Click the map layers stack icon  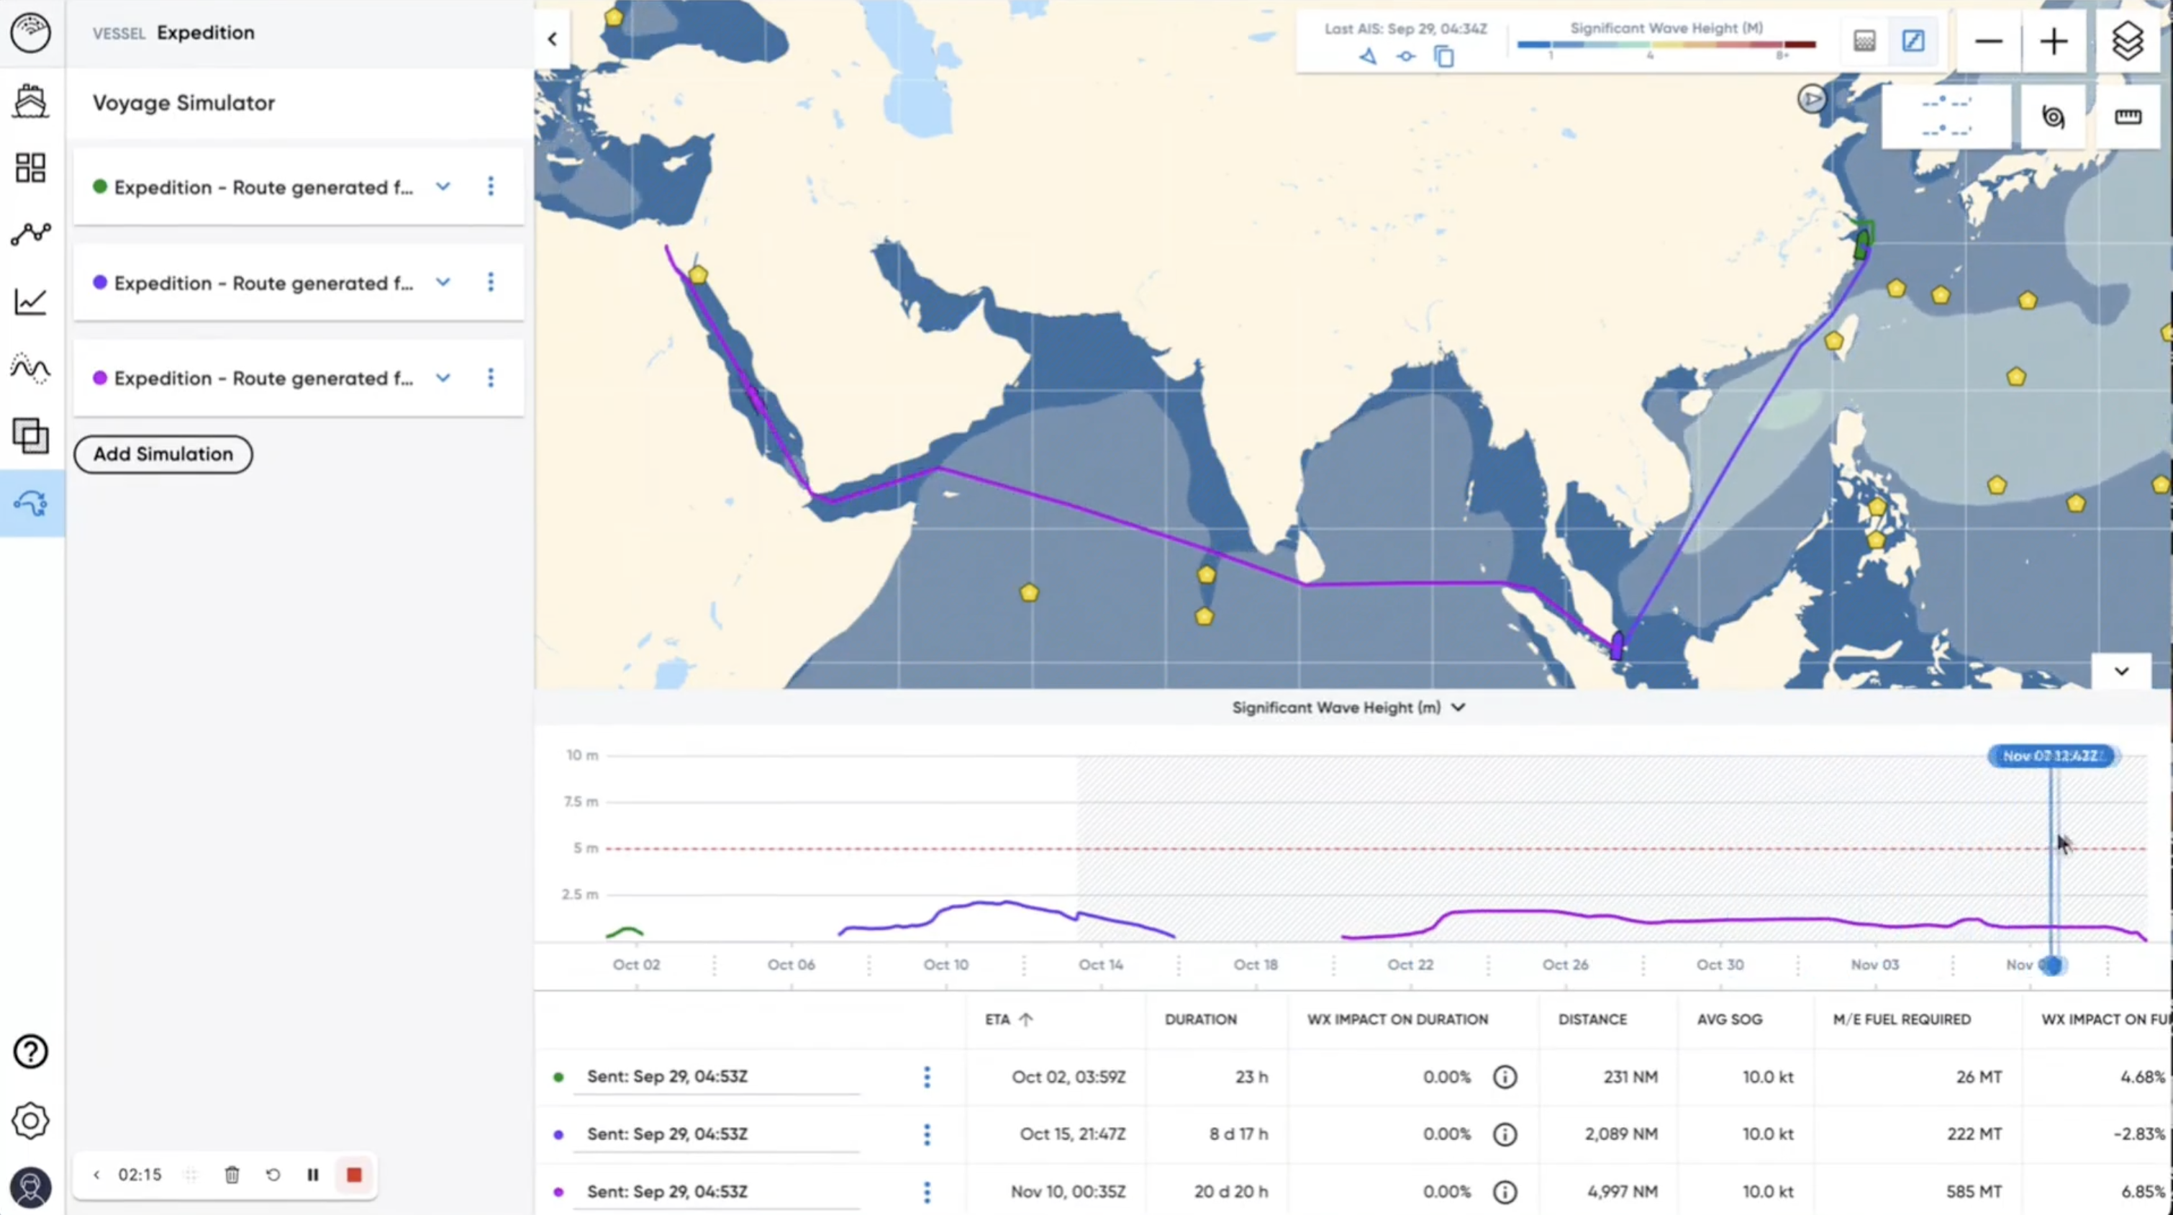(x=2128, y=40)
